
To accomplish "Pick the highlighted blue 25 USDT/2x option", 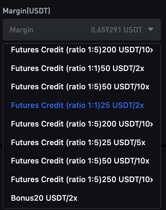I will pyautogui.click(x=82, y=105).
